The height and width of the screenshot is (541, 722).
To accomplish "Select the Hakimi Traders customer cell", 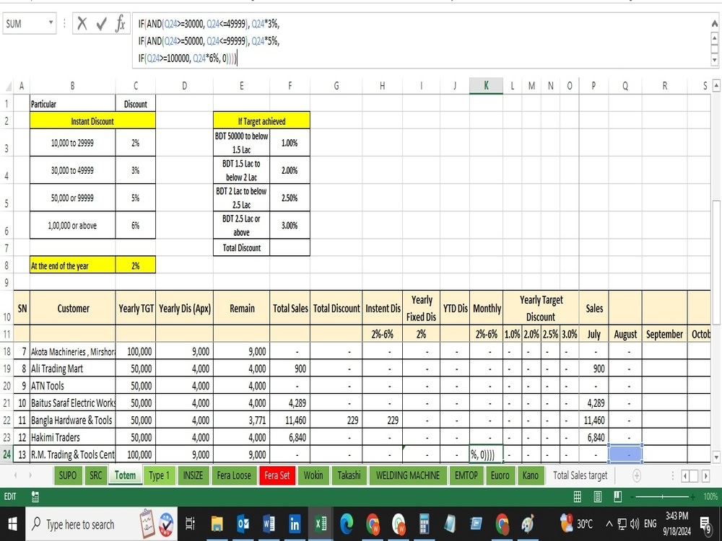I will point(73,437).
